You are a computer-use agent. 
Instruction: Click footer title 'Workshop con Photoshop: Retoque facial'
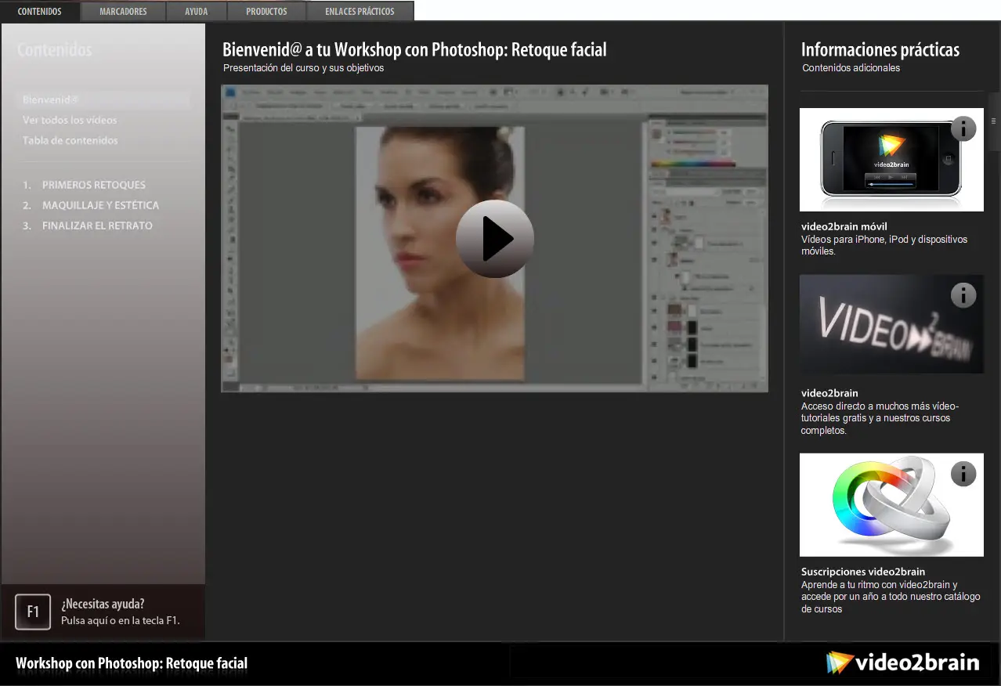132,663
